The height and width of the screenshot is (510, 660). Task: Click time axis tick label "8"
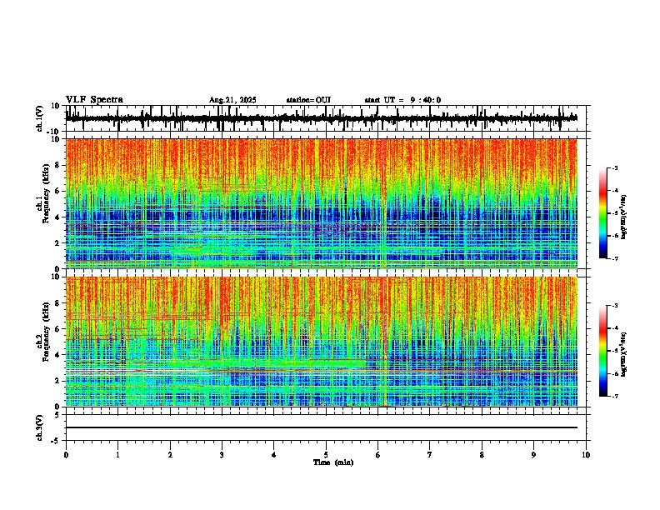coord(482,455)
